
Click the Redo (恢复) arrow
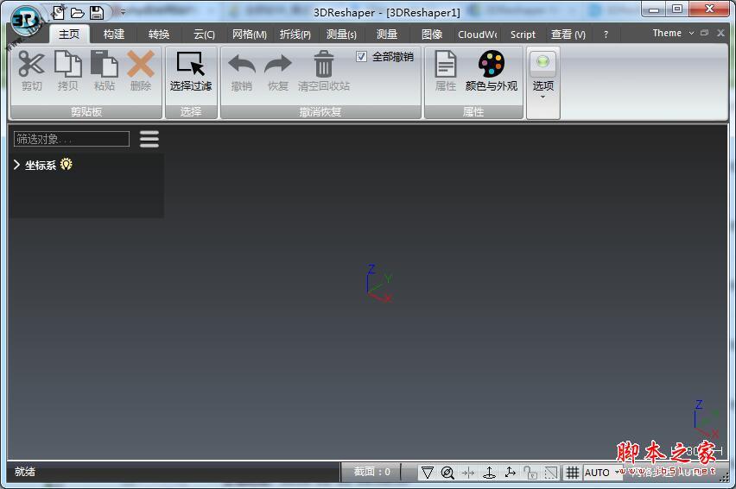(278, 65)
